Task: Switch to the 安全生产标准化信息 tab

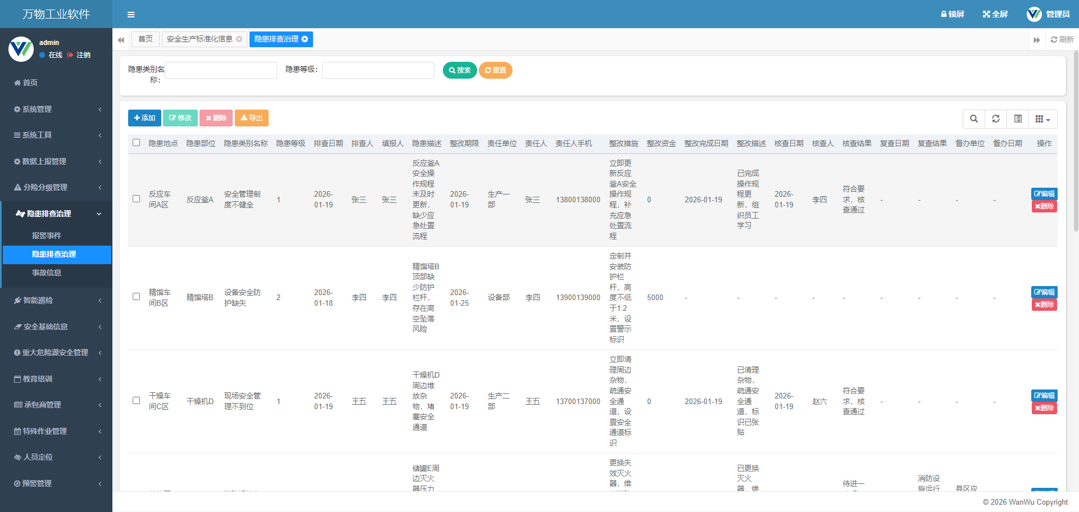Action: pos(200,39)
